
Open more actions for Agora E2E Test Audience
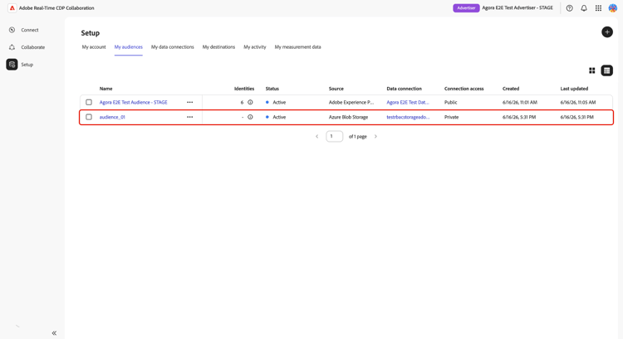click(190, 102)
